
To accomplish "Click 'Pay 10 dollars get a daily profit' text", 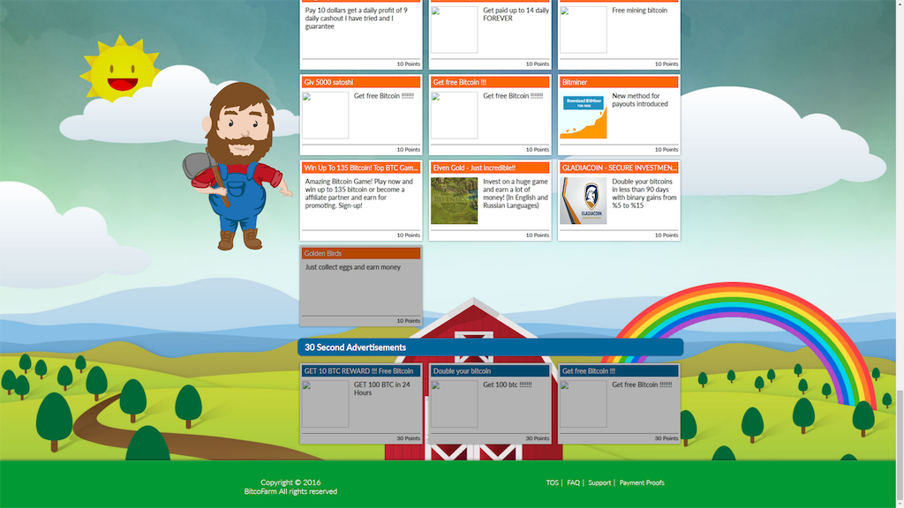I will pos(357,19).
